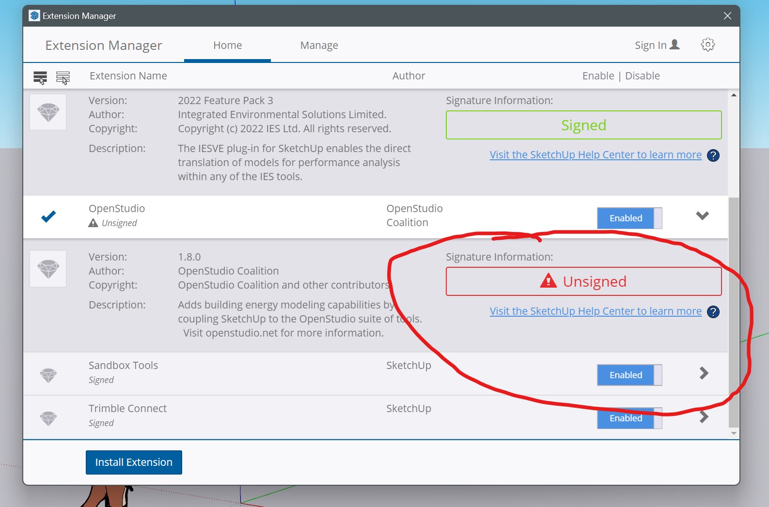Click the red warning icon in Unsigned box
The image size is (769, 507).
point(548,280)
